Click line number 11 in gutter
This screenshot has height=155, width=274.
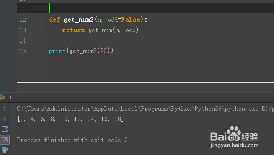[x=23, y=9]
